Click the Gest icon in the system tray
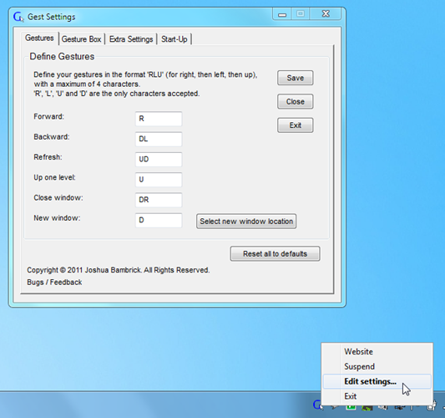This screenshot has width=445, height=418. [x=317, y=405]
